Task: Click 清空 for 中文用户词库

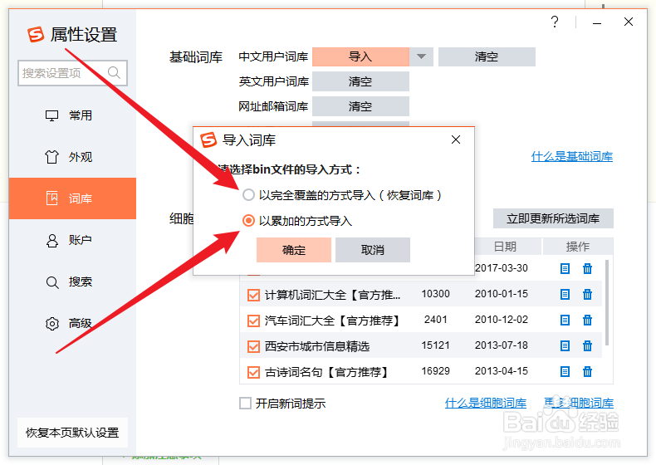Action: [x=487, y=56]
